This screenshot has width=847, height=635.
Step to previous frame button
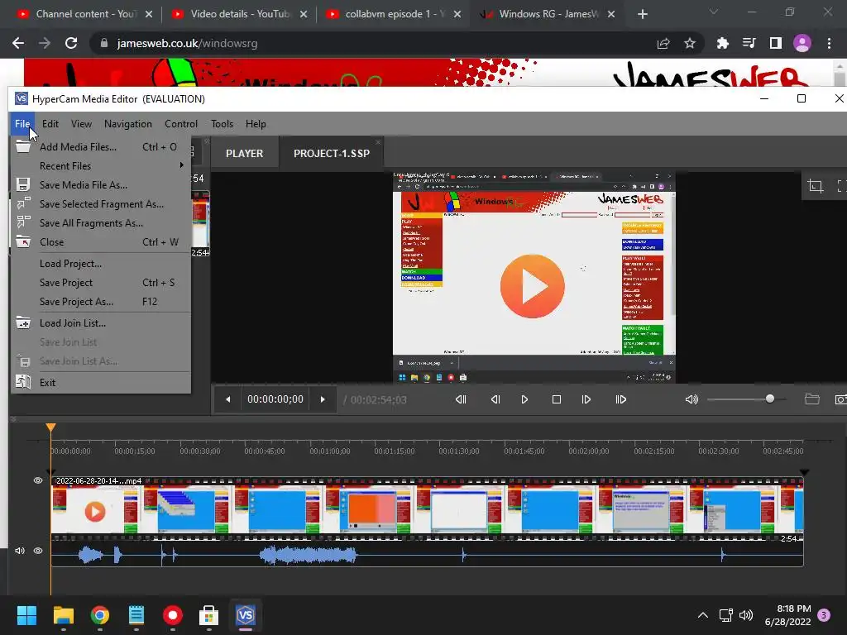pyautogui.click(x=495, y=399)
